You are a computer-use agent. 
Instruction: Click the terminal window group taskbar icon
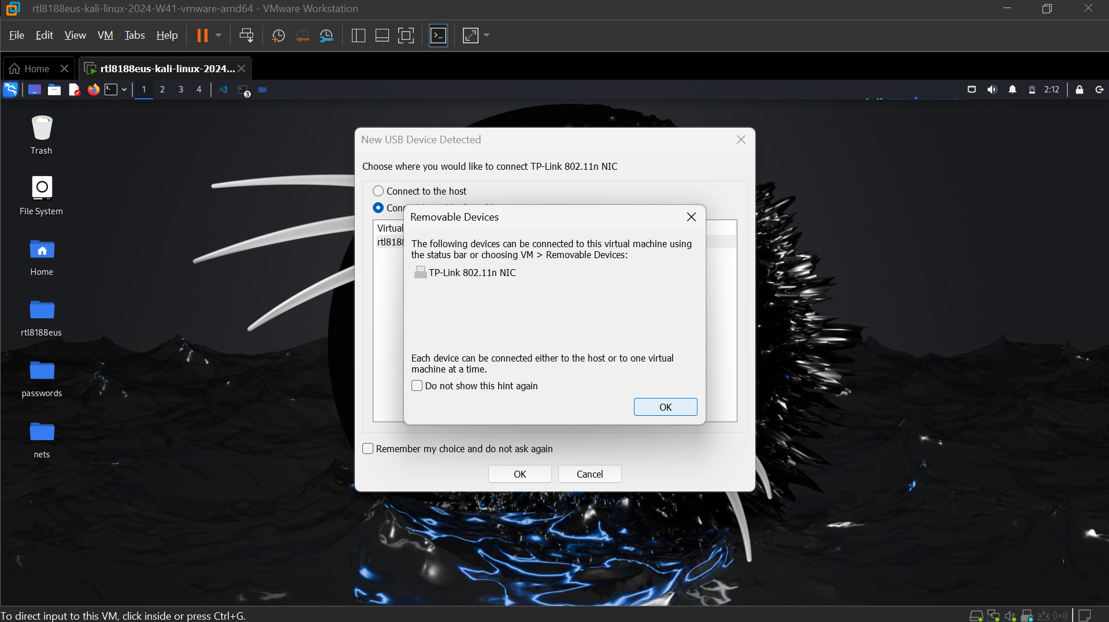(244, 90)
